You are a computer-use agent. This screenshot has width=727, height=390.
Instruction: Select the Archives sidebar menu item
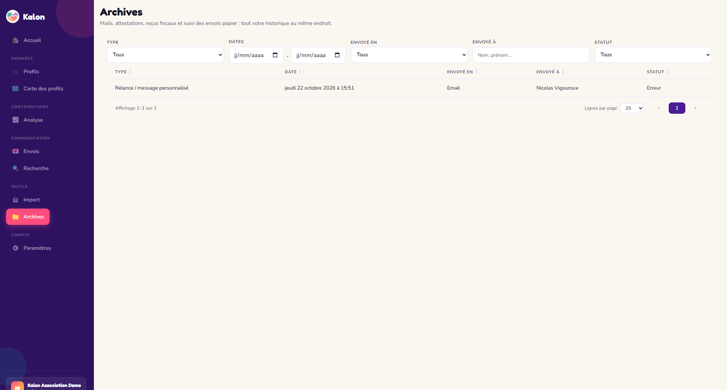[x=28, y=217]
